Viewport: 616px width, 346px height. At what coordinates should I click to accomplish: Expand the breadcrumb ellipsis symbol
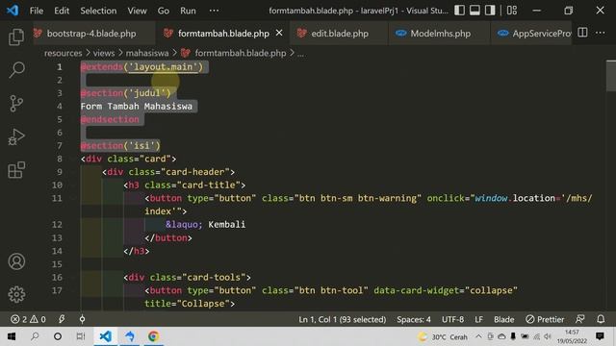(300, 54)
